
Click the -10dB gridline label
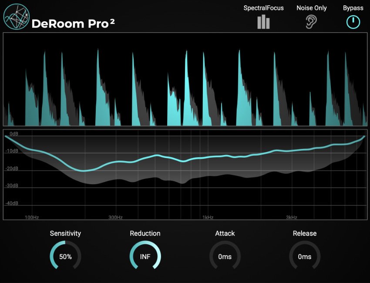coord(12,151)
